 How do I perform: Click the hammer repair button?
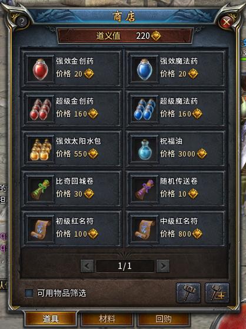coord(188,293)
